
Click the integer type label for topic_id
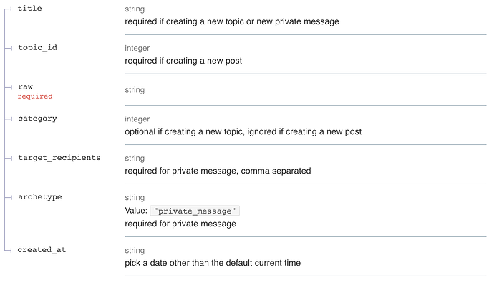point(137,49)
